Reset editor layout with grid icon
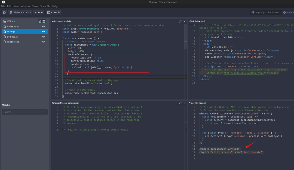The image size is (294, 170). tap(44, 21)
